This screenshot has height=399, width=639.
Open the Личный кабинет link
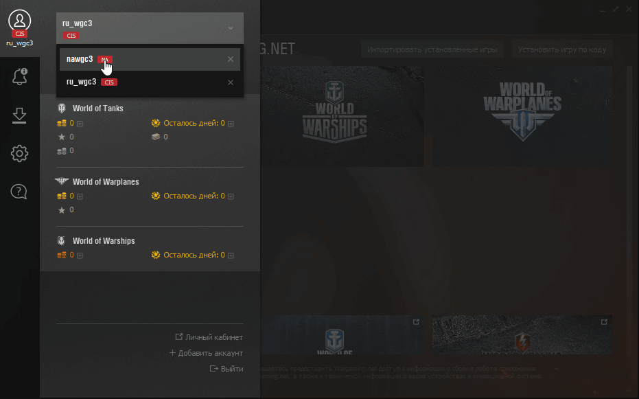point(209,337)
